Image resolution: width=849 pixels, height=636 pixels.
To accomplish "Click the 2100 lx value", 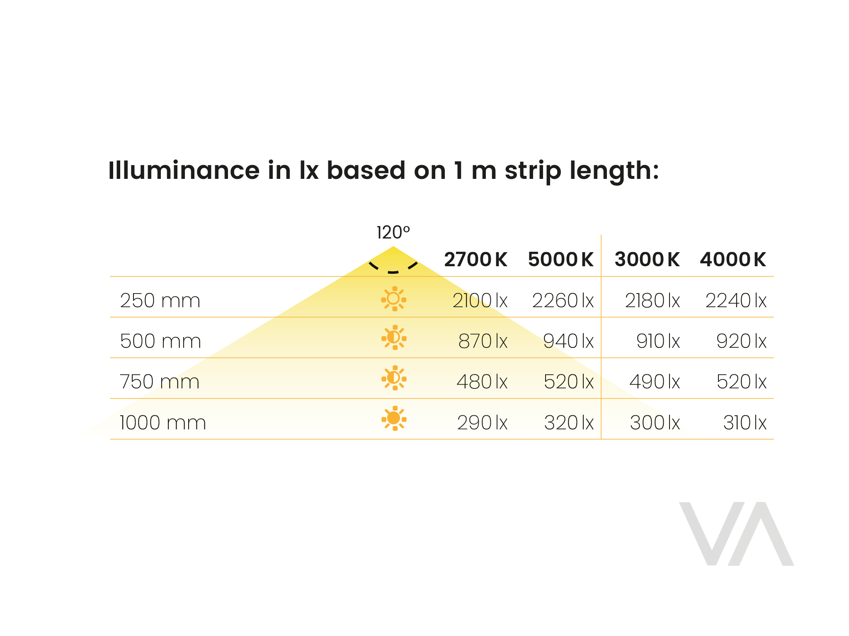I will pyautogui.click(x=480, y=301).
